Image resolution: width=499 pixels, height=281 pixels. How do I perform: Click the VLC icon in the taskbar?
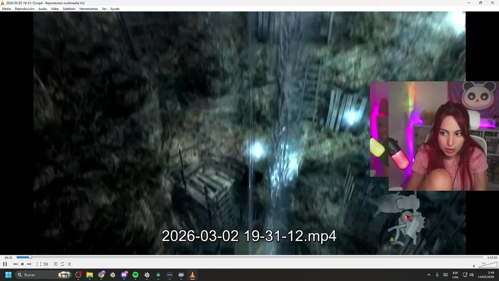pyautogui.click(x=192, y=275)
